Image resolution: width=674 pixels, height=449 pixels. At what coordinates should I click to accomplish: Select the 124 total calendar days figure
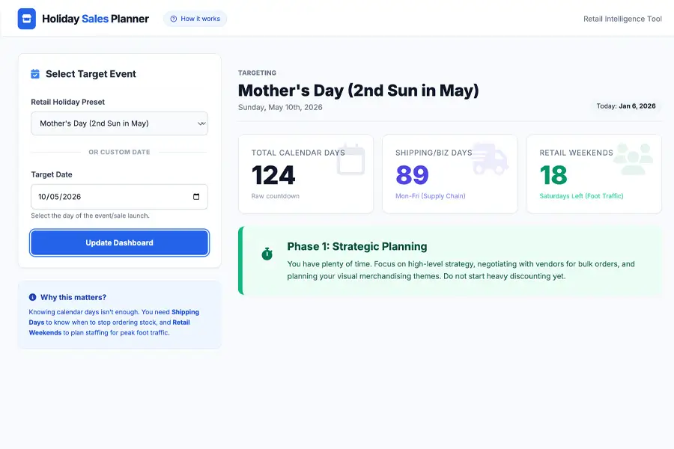[x=273, y=175]
